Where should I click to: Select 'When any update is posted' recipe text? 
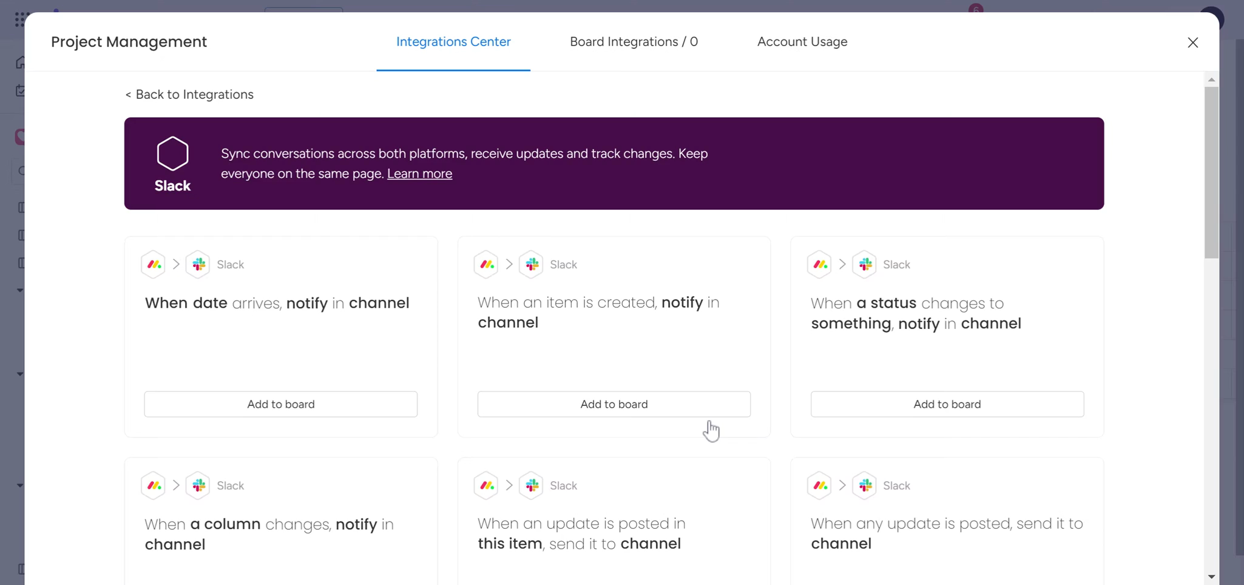point(947,533)
